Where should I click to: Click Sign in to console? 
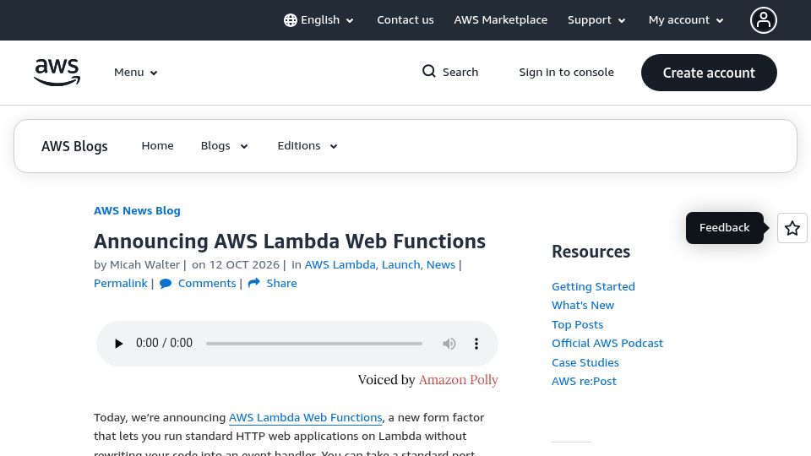(x=566, y=72)
